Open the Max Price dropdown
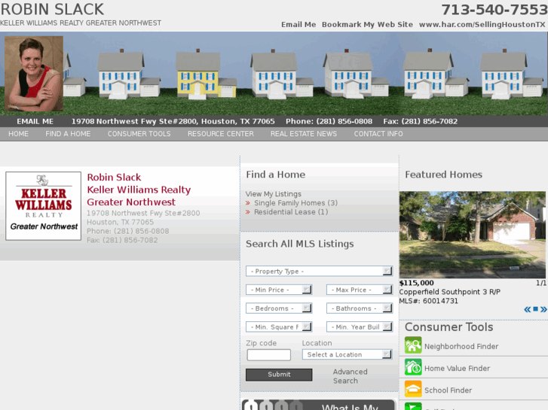This screenshot has width=548, height=410. [360, 290]
